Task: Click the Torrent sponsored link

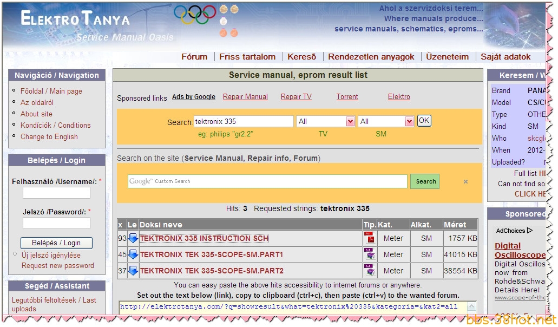Action: coord(347,97)
